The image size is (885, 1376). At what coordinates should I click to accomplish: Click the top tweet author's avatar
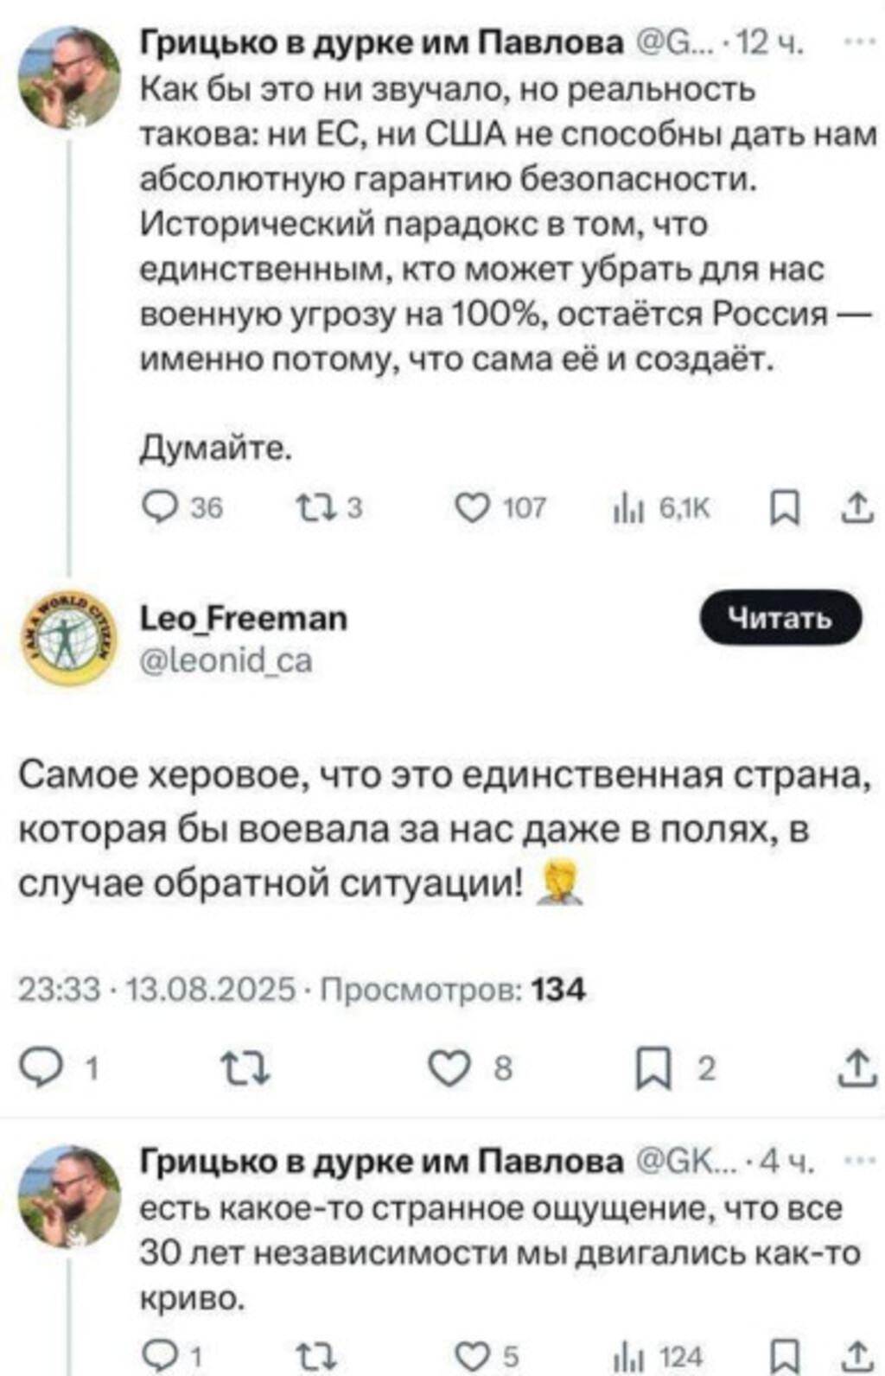[x=69, y=78]
